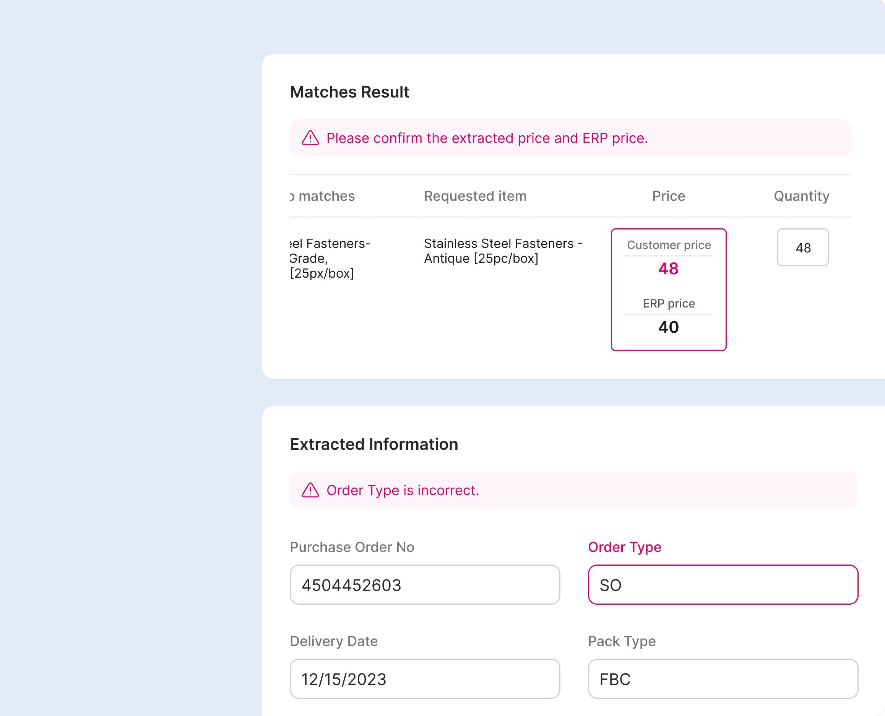Screen dimensions: 885x716
Task: Click the highlighted Customer price box
Action: (x=669, y=289)
